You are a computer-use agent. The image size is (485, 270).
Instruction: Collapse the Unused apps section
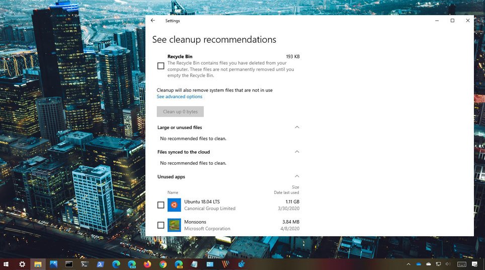click(x=297, y=176)
